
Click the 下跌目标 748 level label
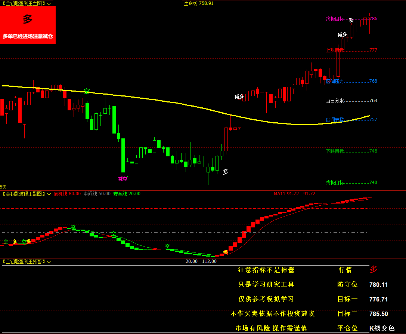(351, 151)
